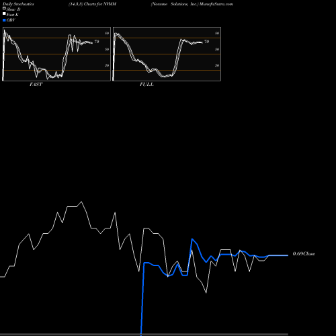Click the 80 level label in FULL chart
The image size is (336, 336).
coord(217,33)
